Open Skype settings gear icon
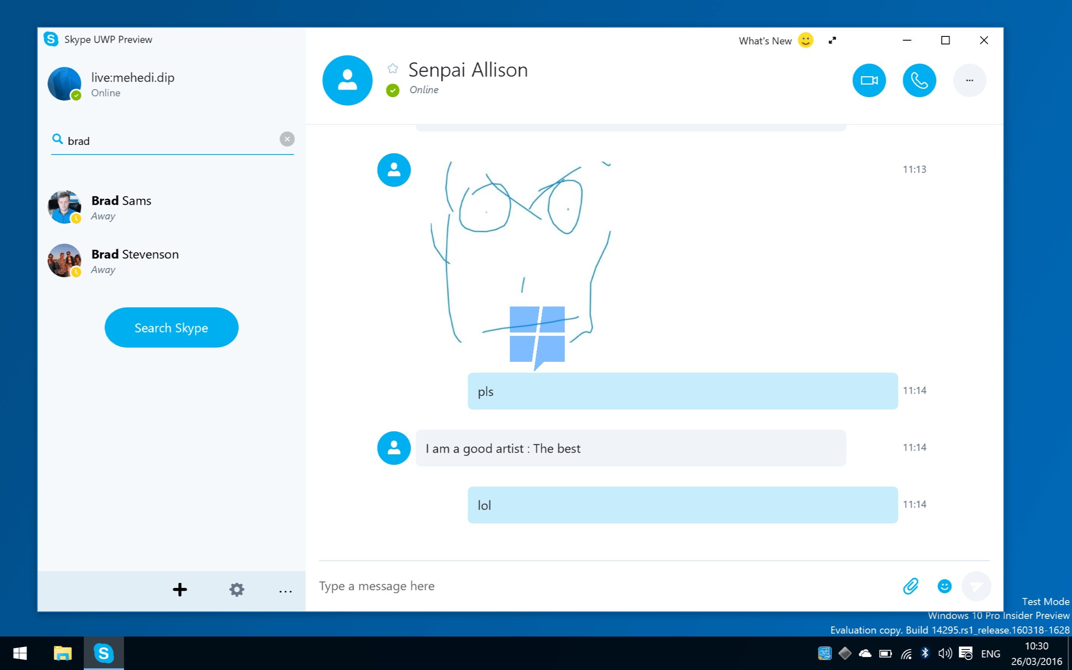The width and height of the screenshot is (1072, 670). click(x=237, y=589)
